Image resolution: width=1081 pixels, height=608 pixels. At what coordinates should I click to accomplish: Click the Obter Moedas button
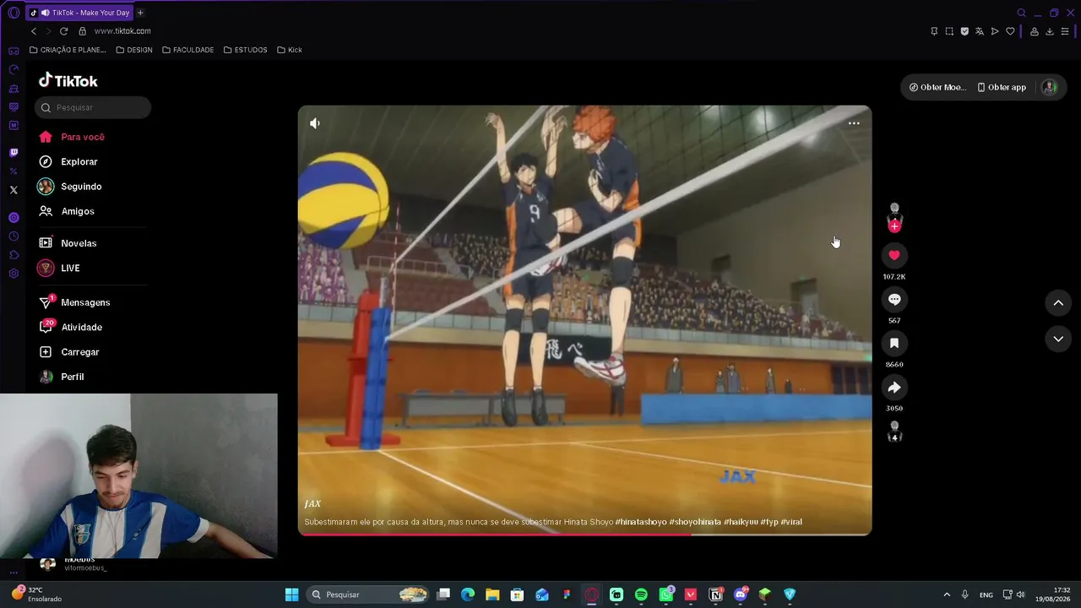[x=937, y=87]
